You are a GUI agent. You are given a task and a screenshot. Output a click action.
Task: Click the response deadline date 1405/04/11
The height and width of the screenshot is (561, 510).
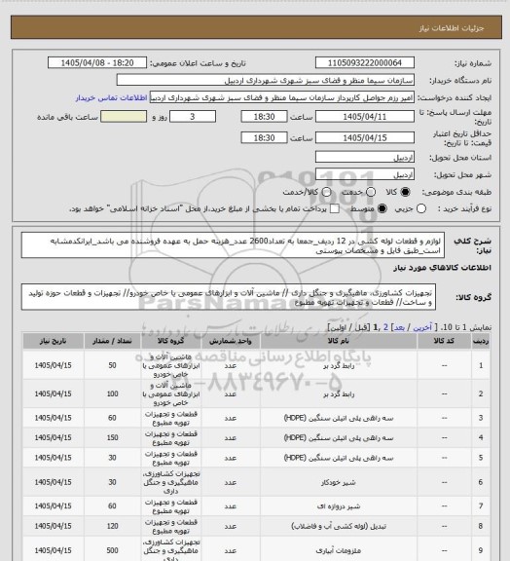click(x=365, y=117)
